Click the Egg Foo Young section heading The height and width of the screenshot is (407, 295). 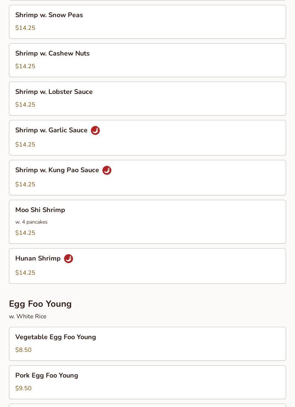pos(40,304)
